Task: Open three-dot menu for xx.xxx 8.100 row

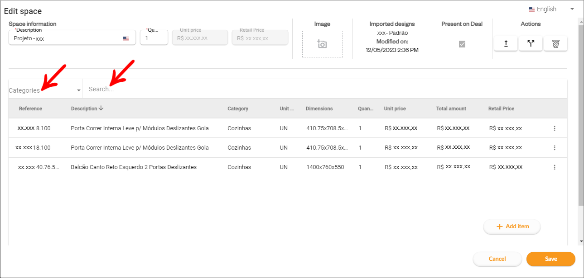Action: click(x=555, y=128)
